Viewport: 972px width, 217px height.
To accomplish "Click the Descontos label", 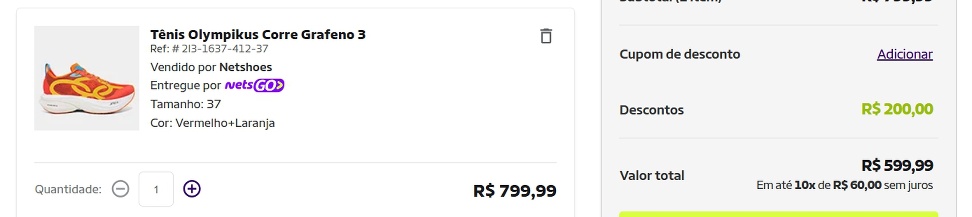I will (x=651, y=110).
